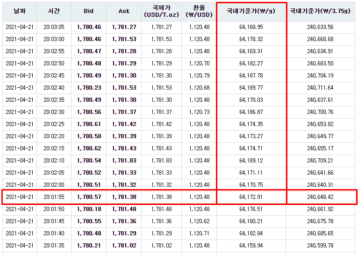358x254 pixels.
Task: Click Ask value 1,781.02
Action: (124, 246)
